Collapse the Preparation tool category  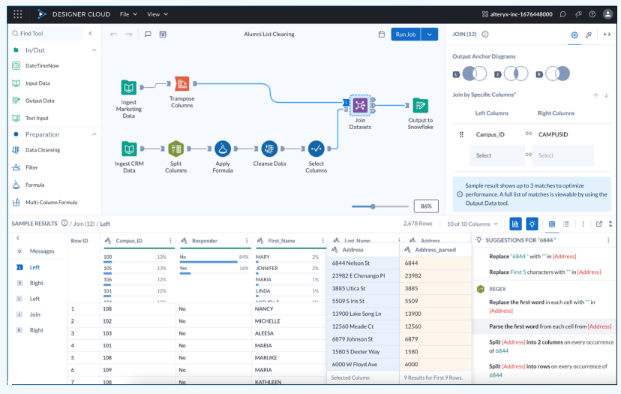pyautogui.click(x=94, y=134)
